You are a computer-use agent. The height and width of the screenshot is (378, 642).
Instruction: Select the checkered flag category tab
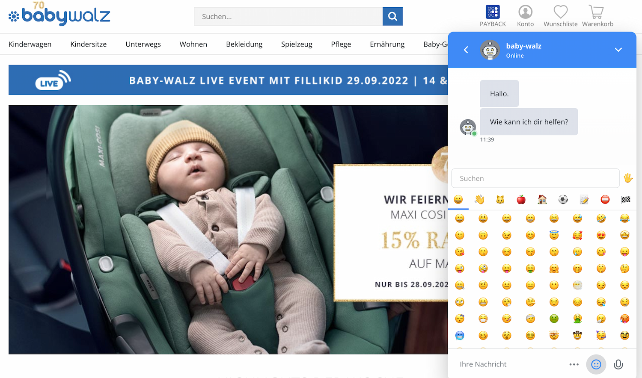coord(626,199)
